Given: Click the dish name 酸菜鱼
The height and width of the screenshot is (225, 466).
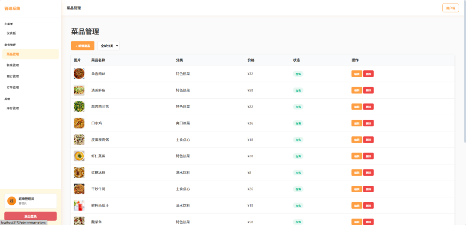Looking at the screenshot, I should [96, 222].
